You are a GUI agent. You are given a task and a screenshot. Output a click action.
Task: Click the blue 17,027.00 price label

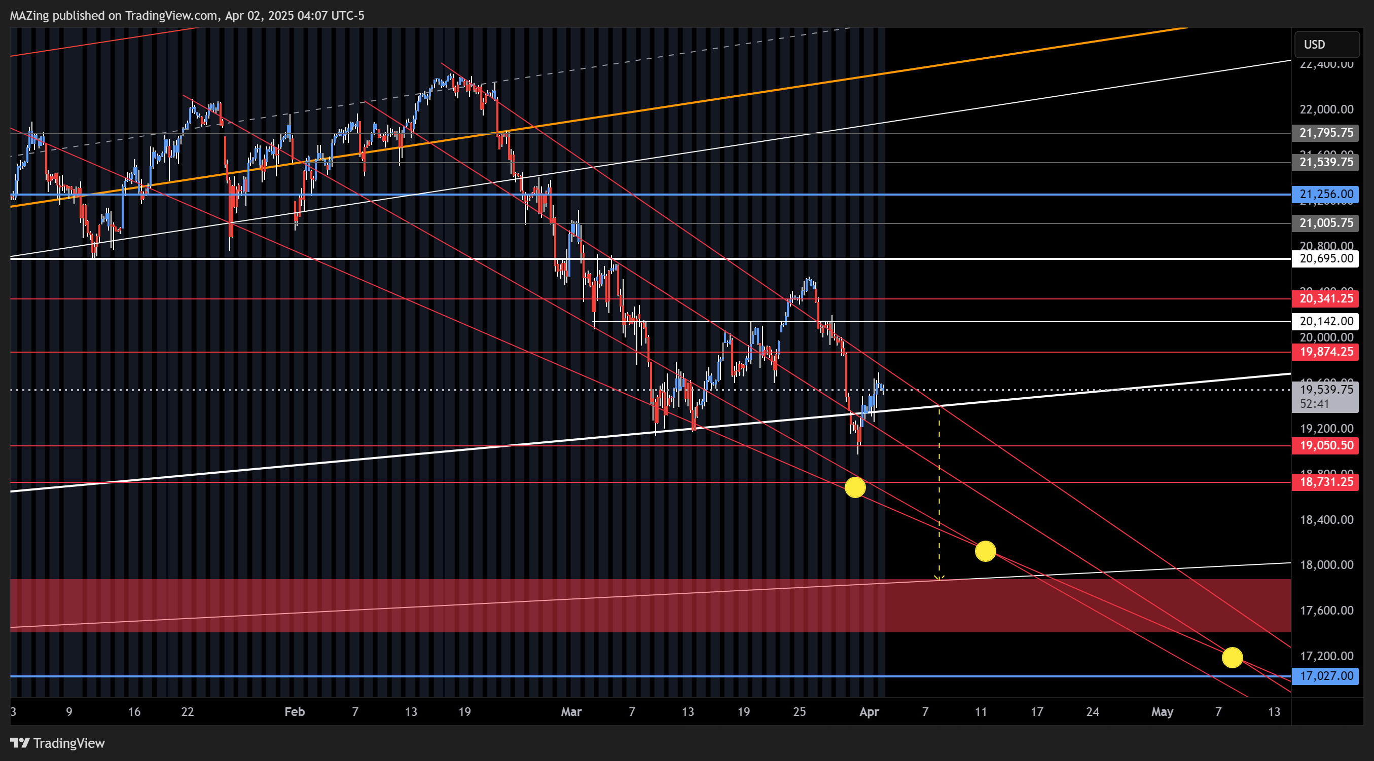(x=1325, y=676)
